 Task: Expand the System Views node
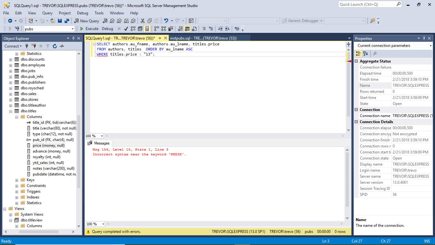[x=11, y=214]
